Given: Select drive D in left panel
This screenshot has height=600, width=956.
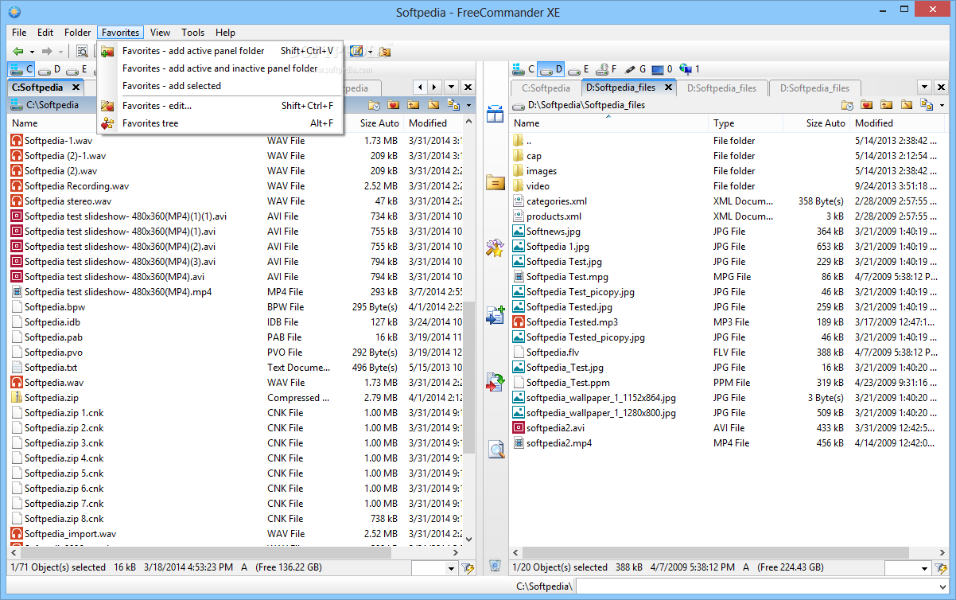Looking at the screenshot, I should [49, 69].
